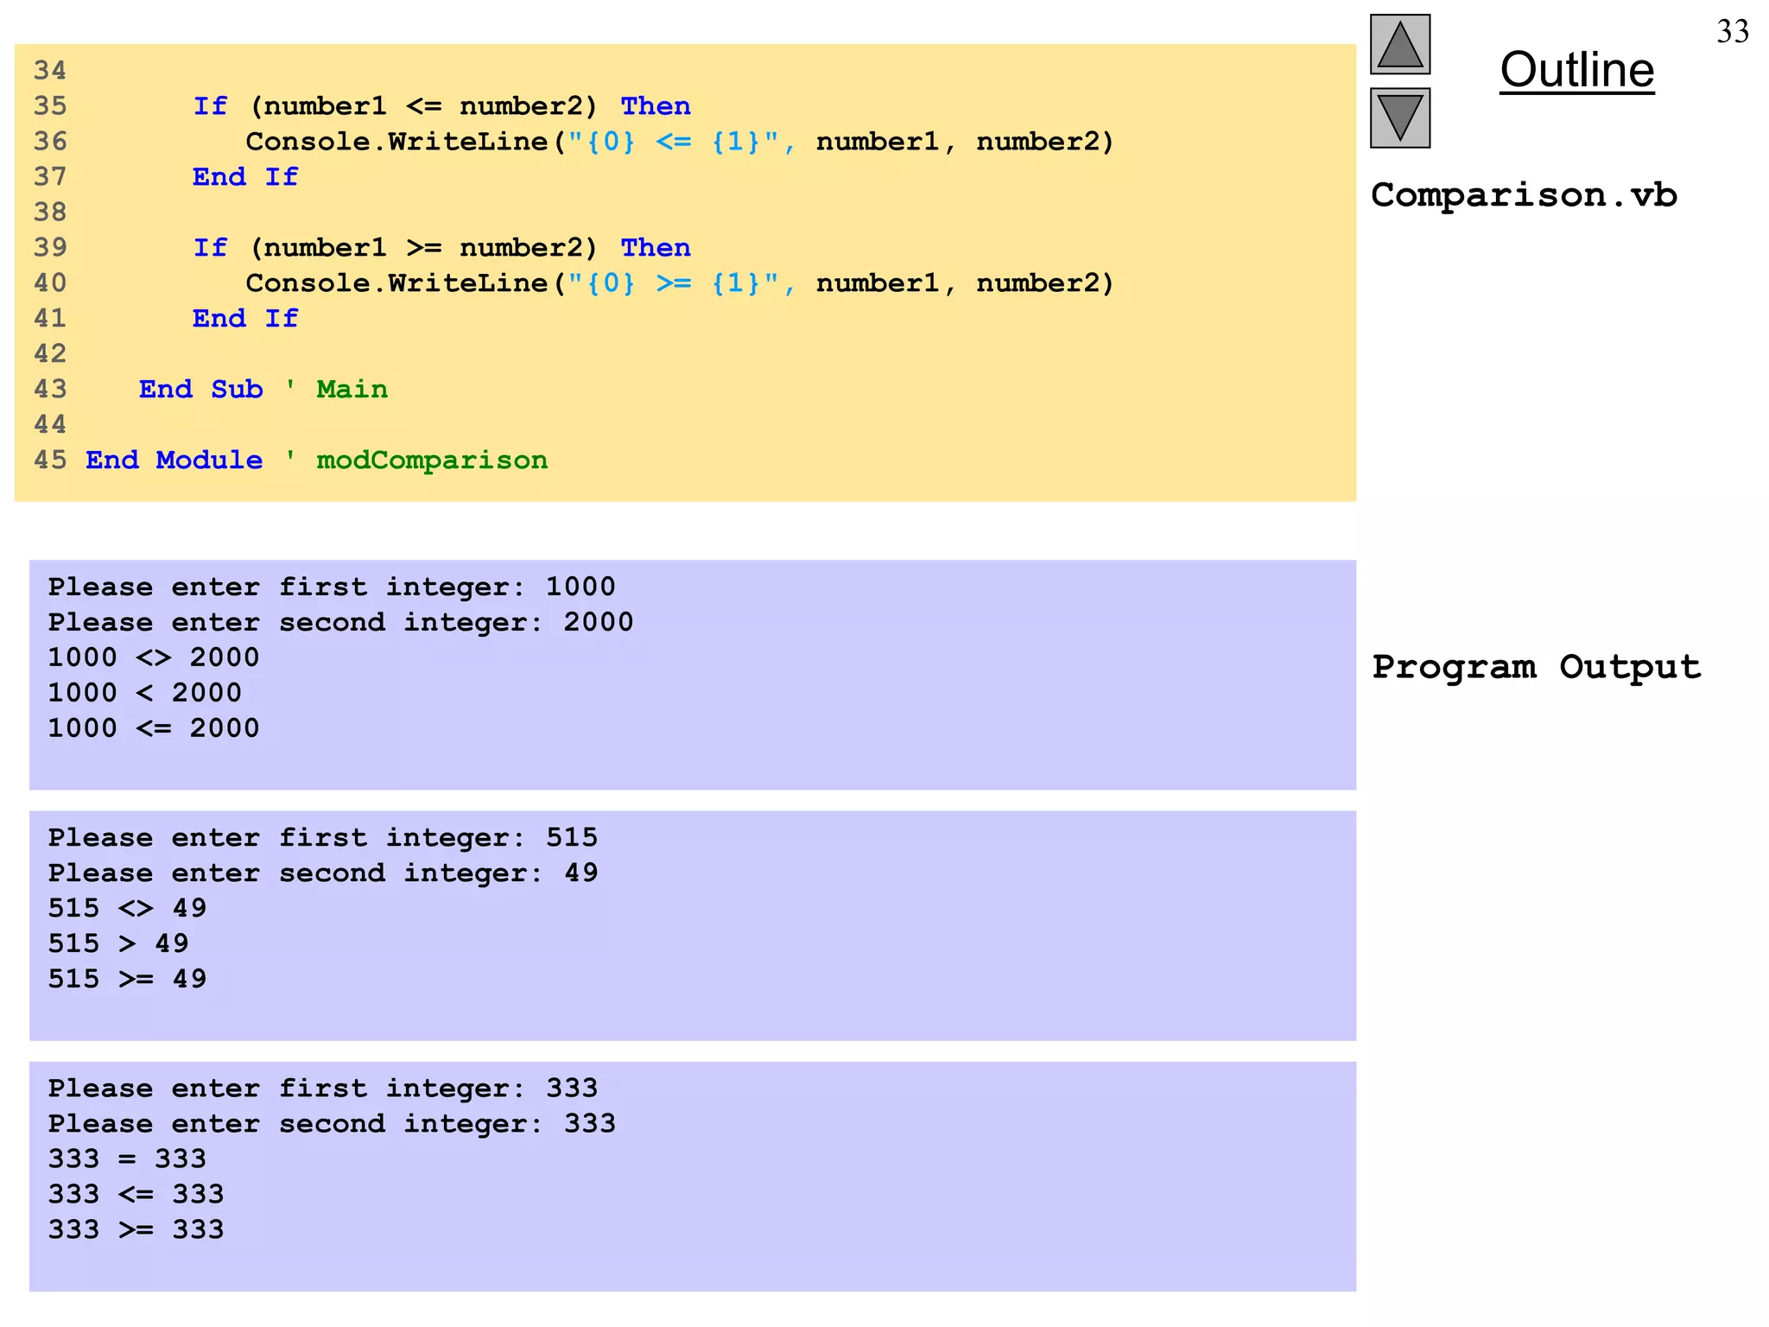Click output line '333 >= 333'
The height and width of the screenshot is (1327, 1769).
[x=136, y=1229]
